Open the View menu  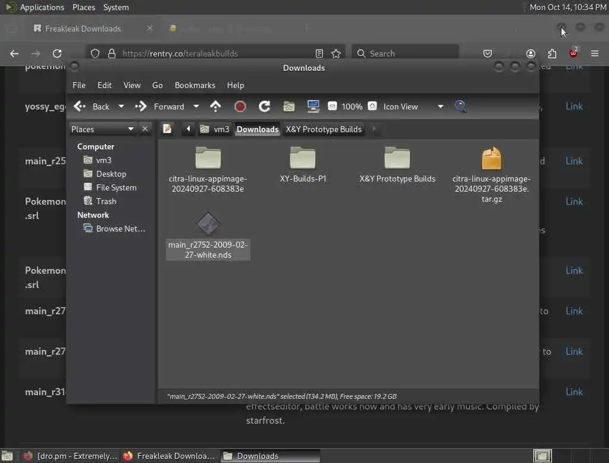coord(132,85)
